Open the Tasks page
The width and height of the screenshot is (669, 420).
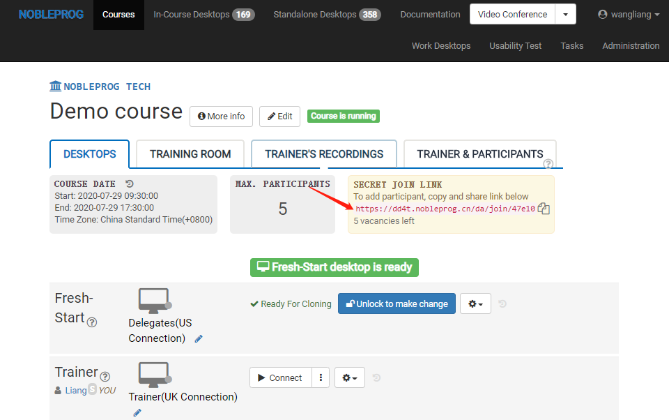click(x=571, y=46)
